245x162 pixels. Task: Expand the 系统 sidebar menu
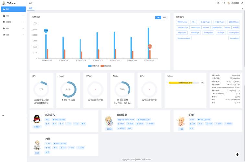[13, 16]
